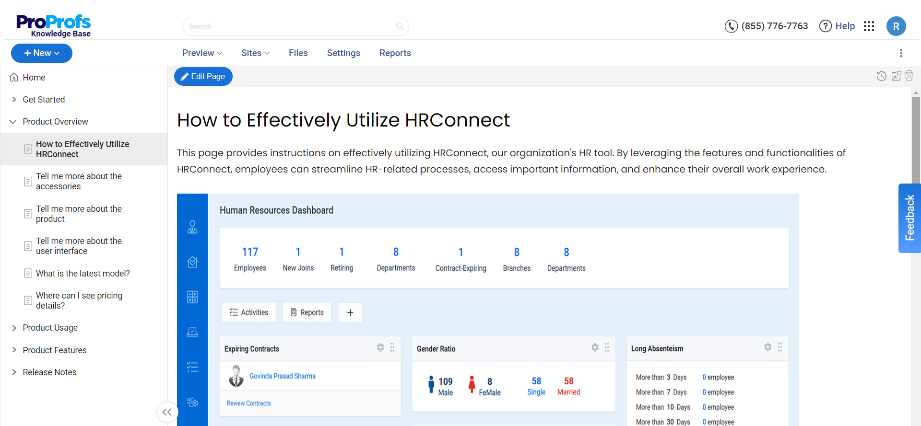Click drag handle dots on Gender Ratio card
Image resolution: width=921 pixels, height=426 pixels.
(x=607, y=347)
